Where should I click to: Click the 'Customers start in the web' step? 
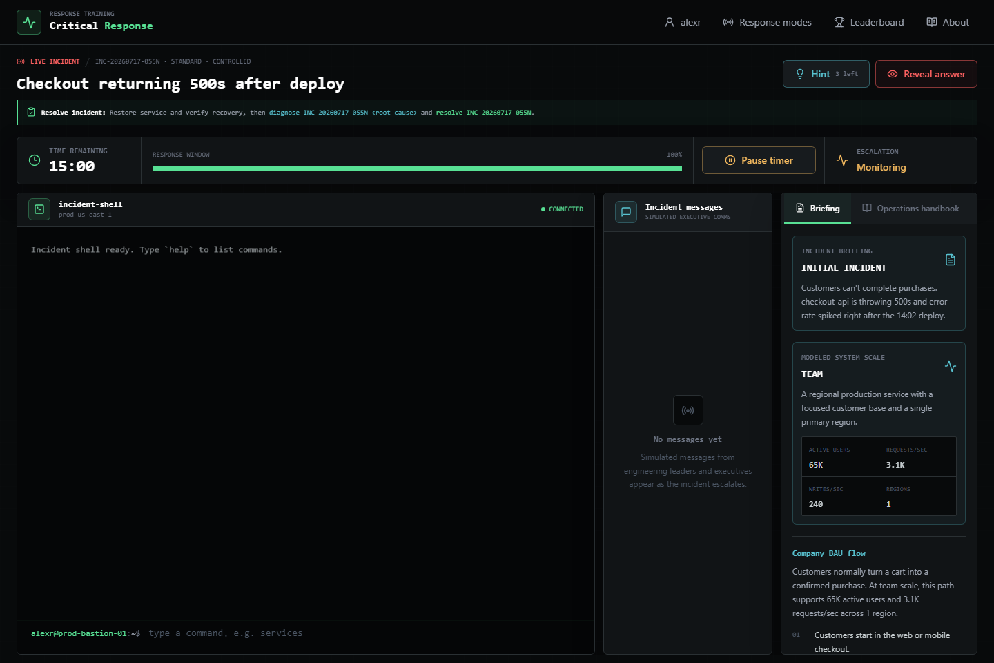(881, 642)
